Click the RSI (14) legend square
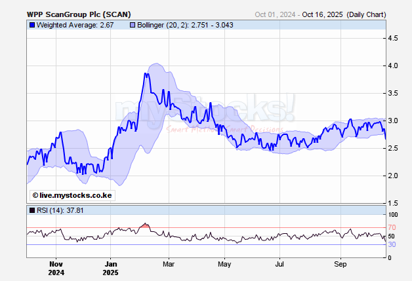412x281 pixels. click(x=31, y=210)
